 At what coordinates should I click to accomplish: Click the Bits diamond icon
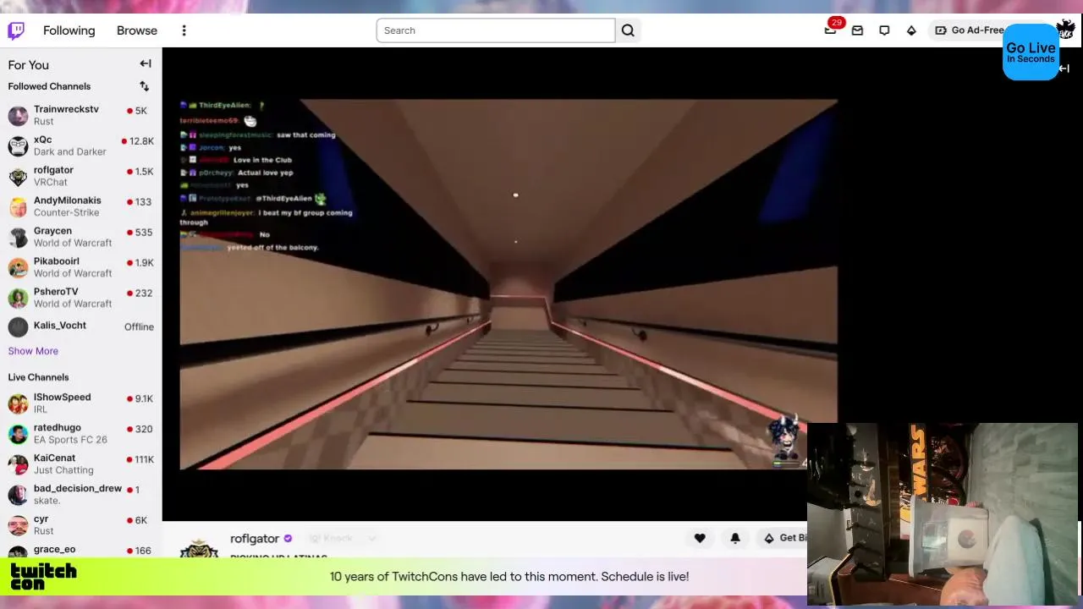tap(911, 30)
